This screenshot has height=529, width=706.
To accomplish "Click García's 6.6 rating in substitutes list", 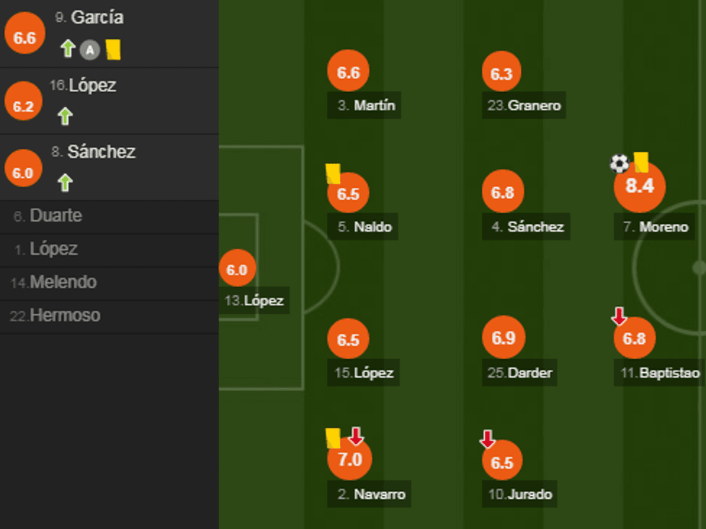I will pos(24,38).
